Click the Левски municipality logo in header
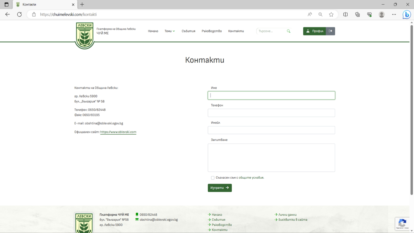Viewport: 414px width, 233px height. (84, 36)
